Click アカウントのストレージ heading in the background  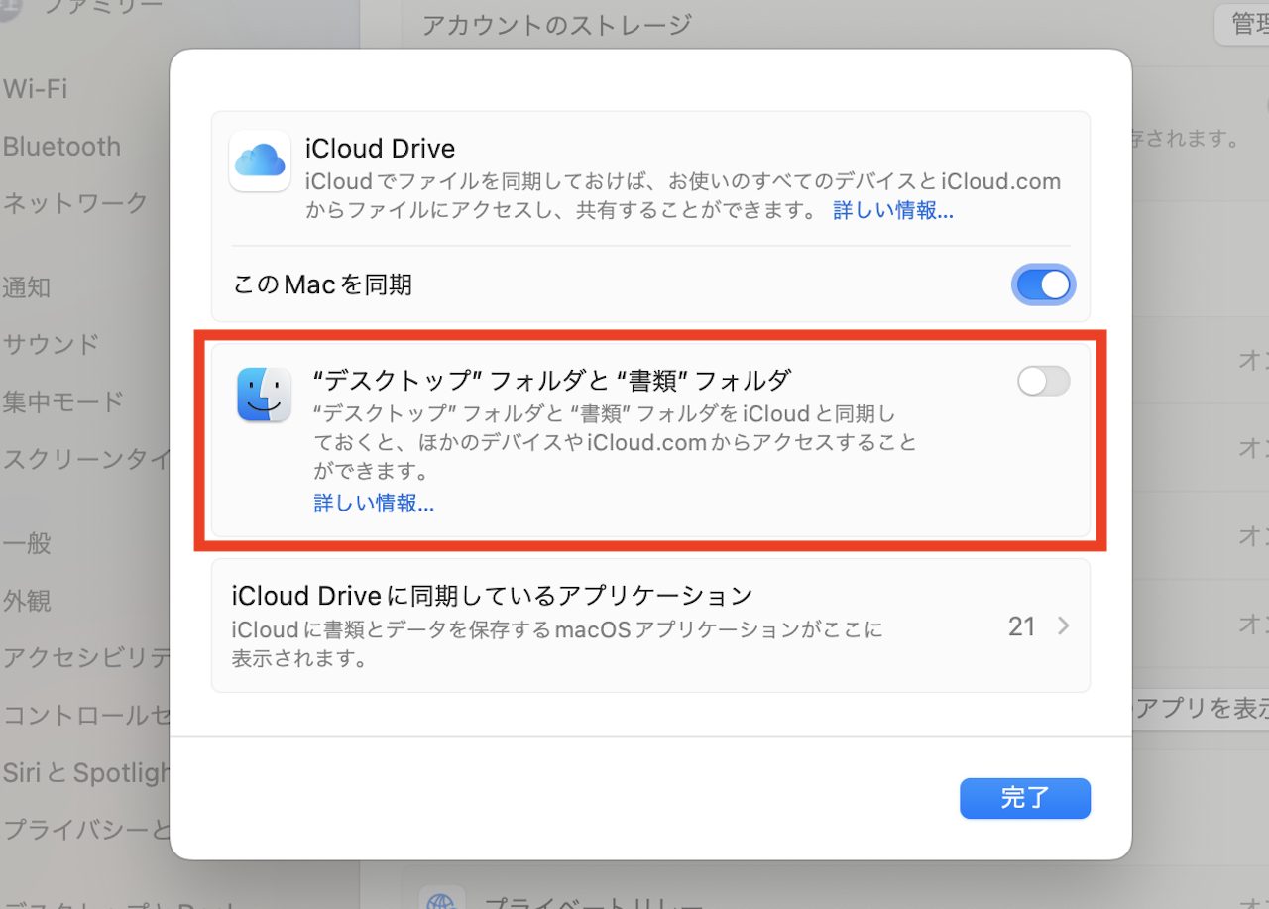556,25
